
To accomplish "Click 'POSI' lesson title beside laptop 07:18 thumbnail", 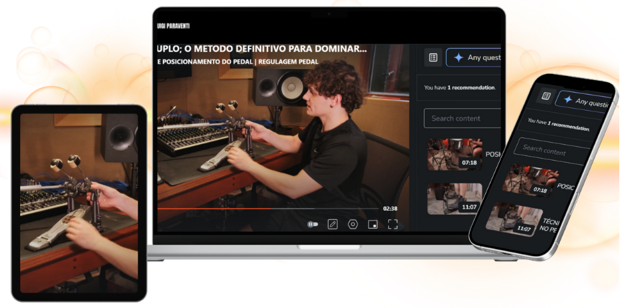I will 494,154.
